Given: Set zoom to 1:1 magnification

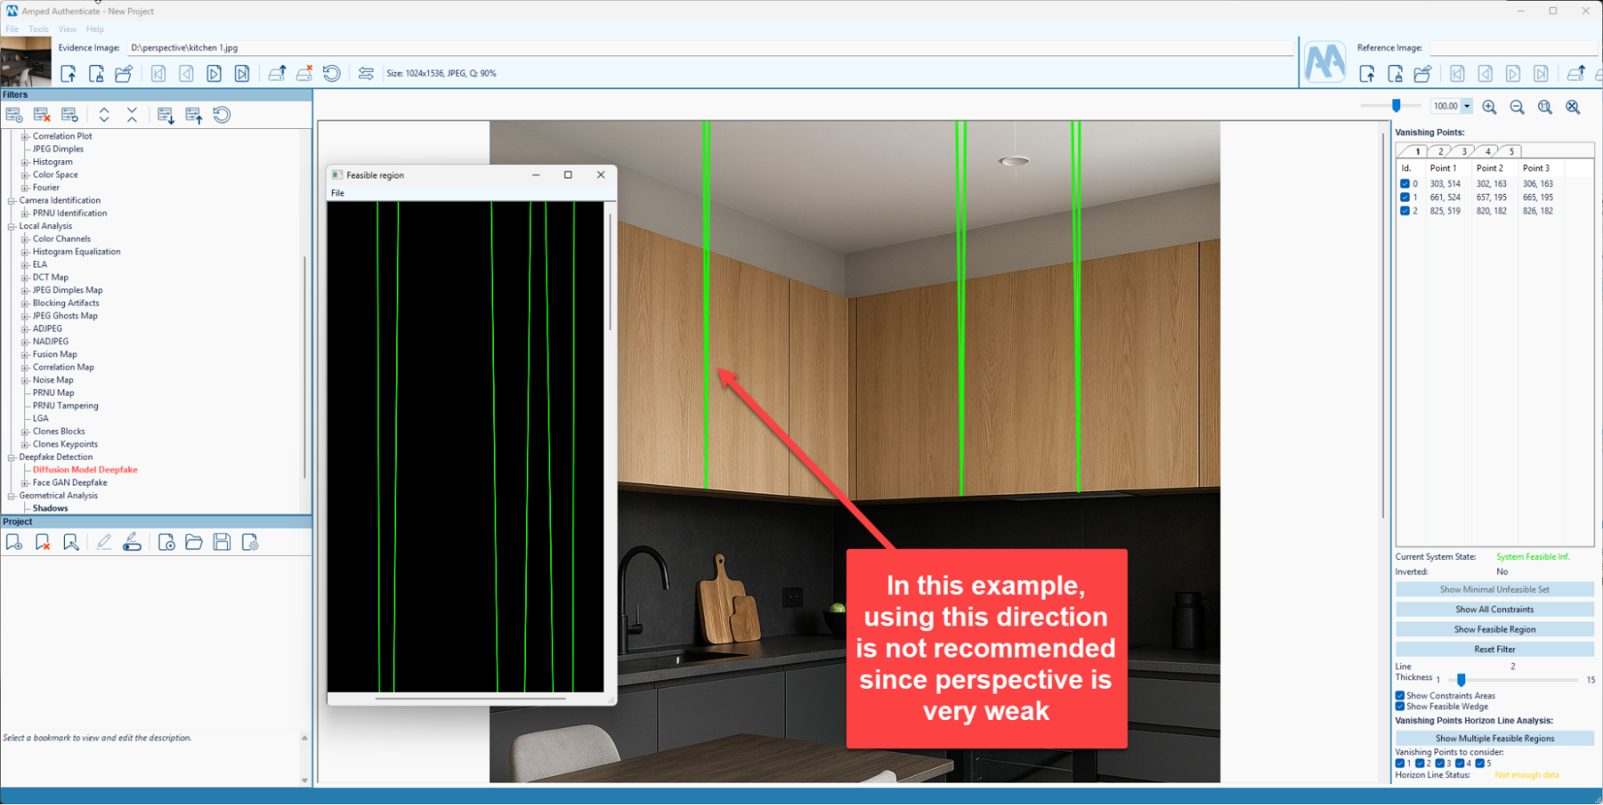Looking at the screenshot, I should pos(1544,106).
